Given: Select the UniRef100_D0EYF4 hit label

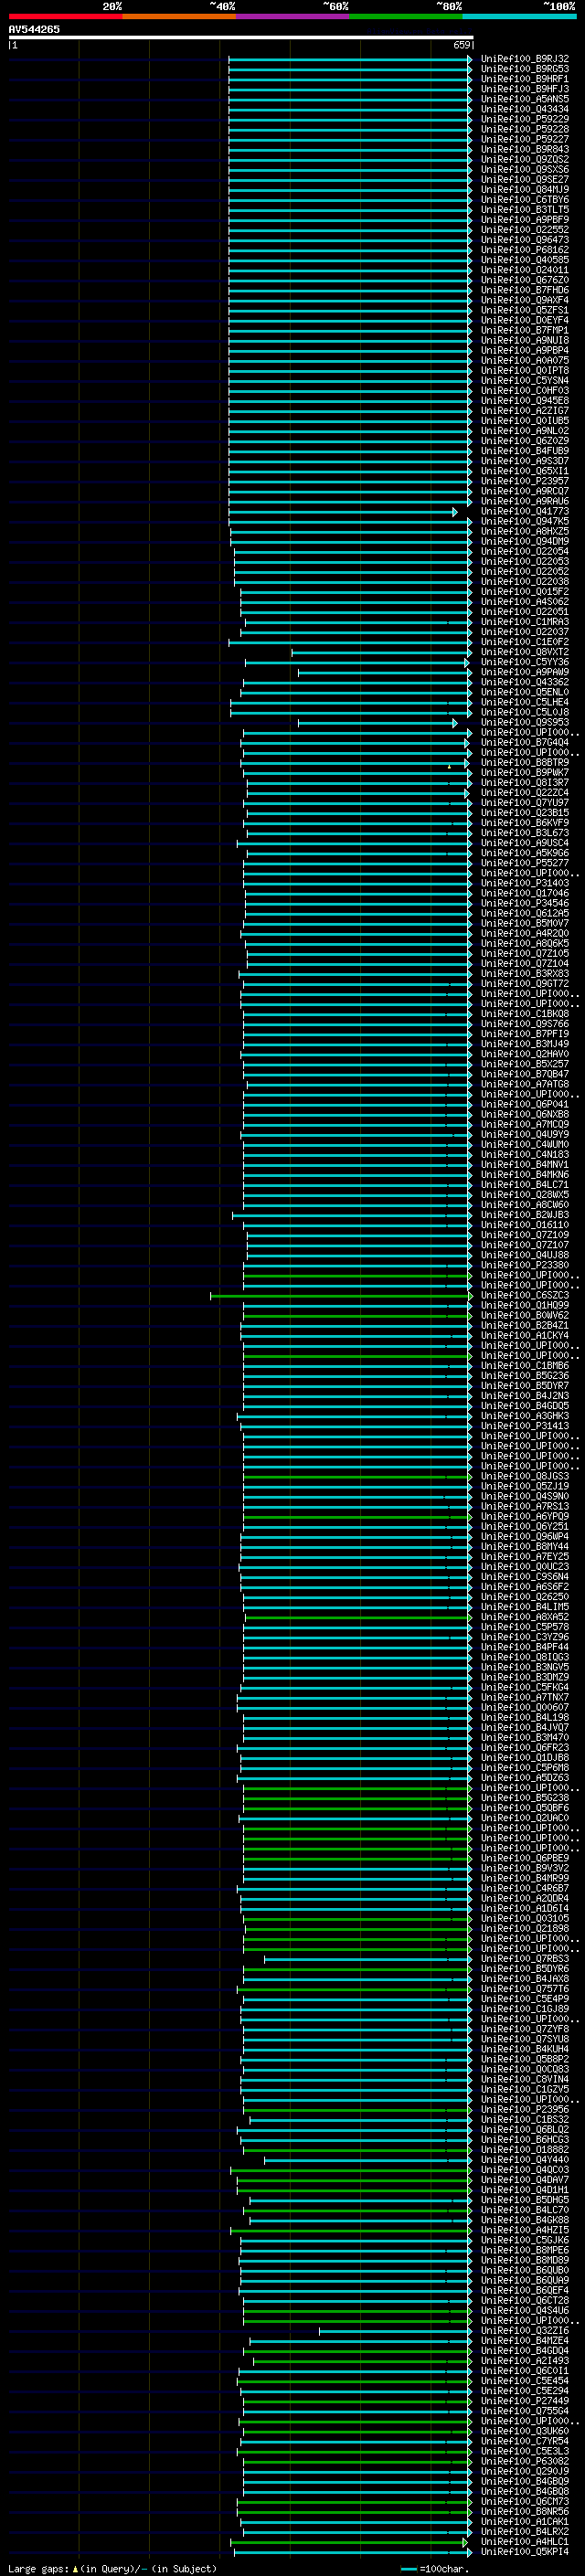Looking at the screenshot, I should tap(525, 320).
